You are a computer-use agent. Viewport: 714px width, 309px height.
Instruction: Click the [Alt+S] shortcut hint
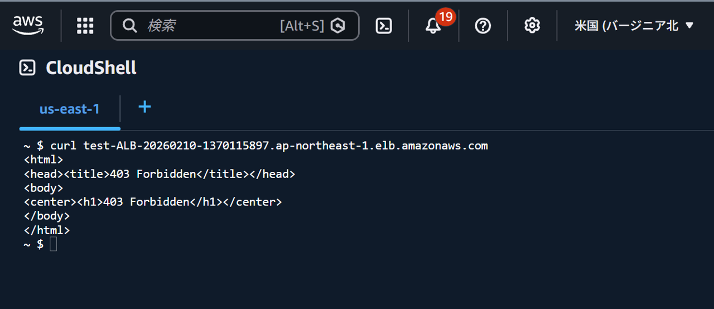click(302, 26)
